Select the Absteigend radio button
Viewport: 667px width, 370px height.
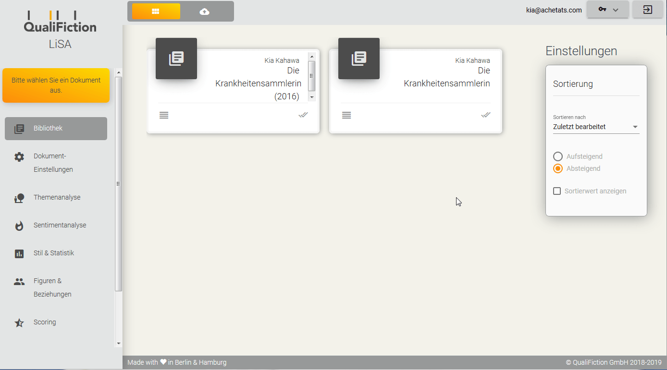pos(558,168)
